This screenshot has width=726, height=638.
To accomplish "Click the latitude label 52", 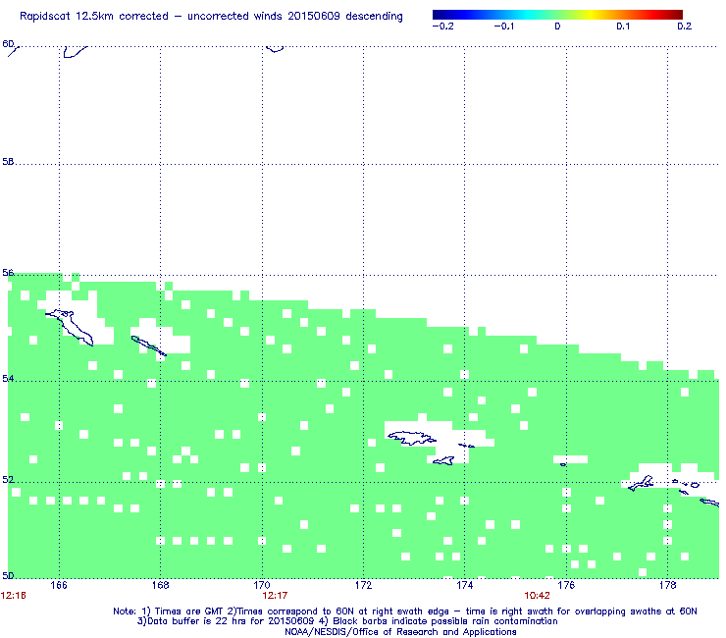I will (x=8, y=480).
